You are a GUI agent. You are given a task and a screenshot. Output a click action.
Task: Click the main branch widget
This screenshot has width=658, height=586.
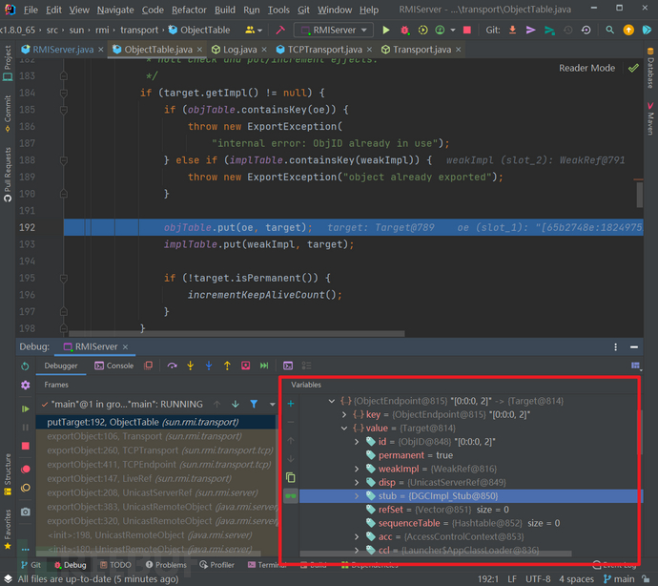620,579
